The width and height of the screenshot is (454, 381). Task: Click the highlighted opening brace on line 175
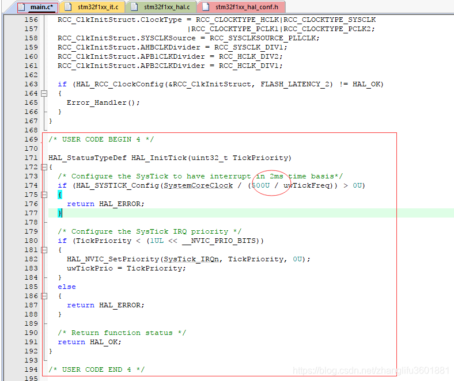click(x=60, y=195)
